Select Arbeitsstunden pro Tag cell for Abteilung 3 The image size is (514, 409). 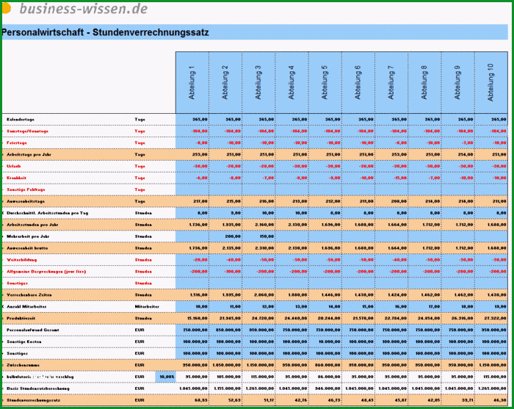coord(258,213)
